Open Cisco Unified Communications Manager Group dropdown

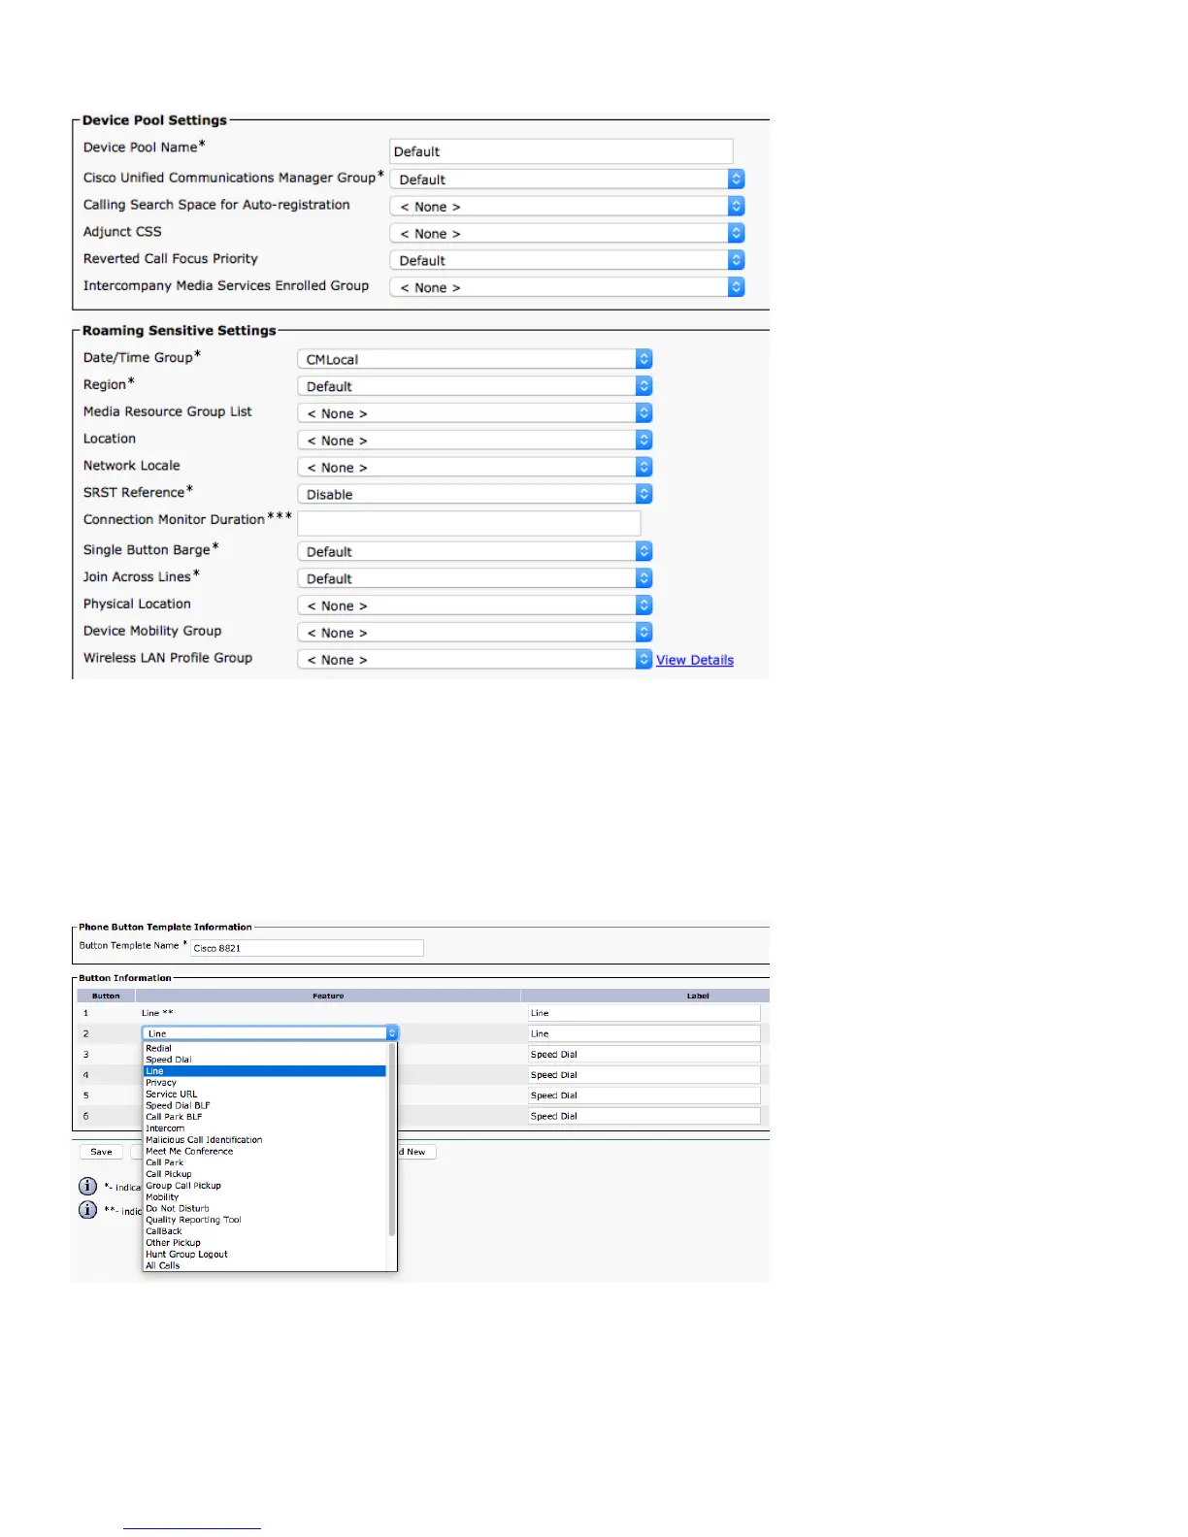click(x=568, y=180)
